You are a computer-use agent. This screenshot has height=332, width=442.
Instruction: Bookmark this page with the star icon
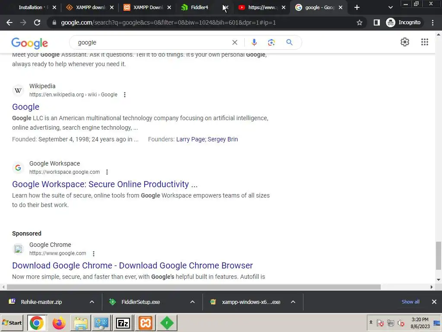point(360,22)
